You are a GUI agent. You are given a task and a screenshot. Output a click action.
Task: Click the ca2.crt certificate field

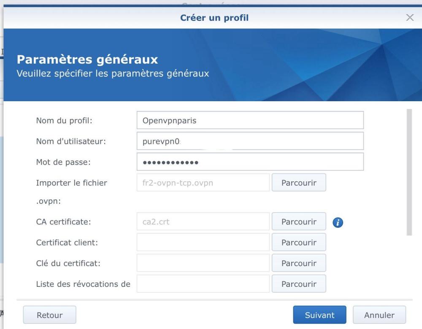(x=203, y=221)
